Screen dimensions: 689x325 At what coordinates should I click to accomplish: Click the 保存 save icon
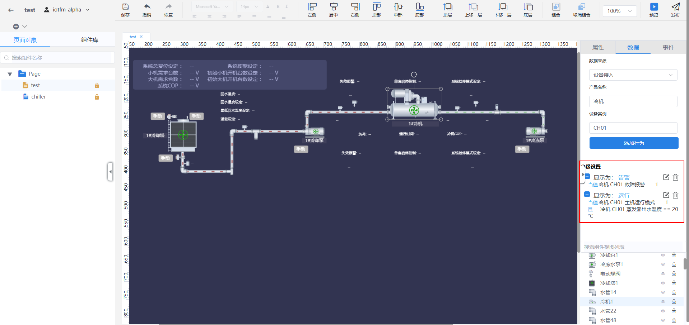pos(125,7)
